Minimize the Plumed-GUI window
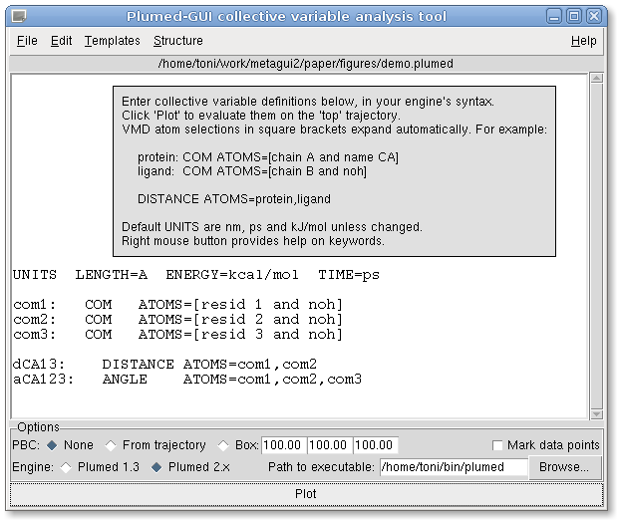Screen dimensions: 617x520 click(554, 17)
